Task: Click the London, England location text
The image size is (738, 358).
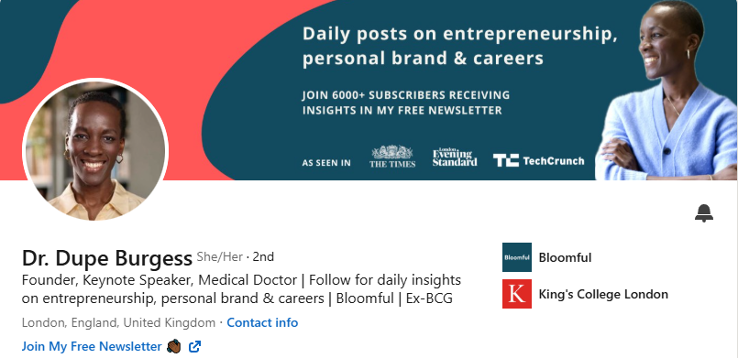Action: click(x=118, y=323)
